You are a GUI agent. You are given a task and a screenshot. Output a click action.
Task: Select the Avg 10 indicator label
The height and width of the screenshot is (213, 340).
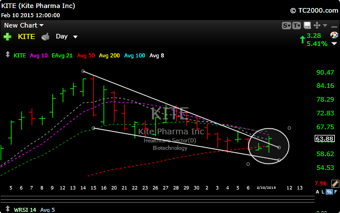tap(39, 56)
